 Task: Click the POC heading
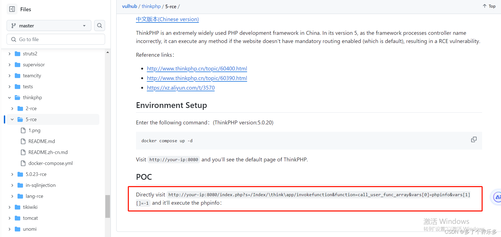pyautogui.click(x=144, y=177)
